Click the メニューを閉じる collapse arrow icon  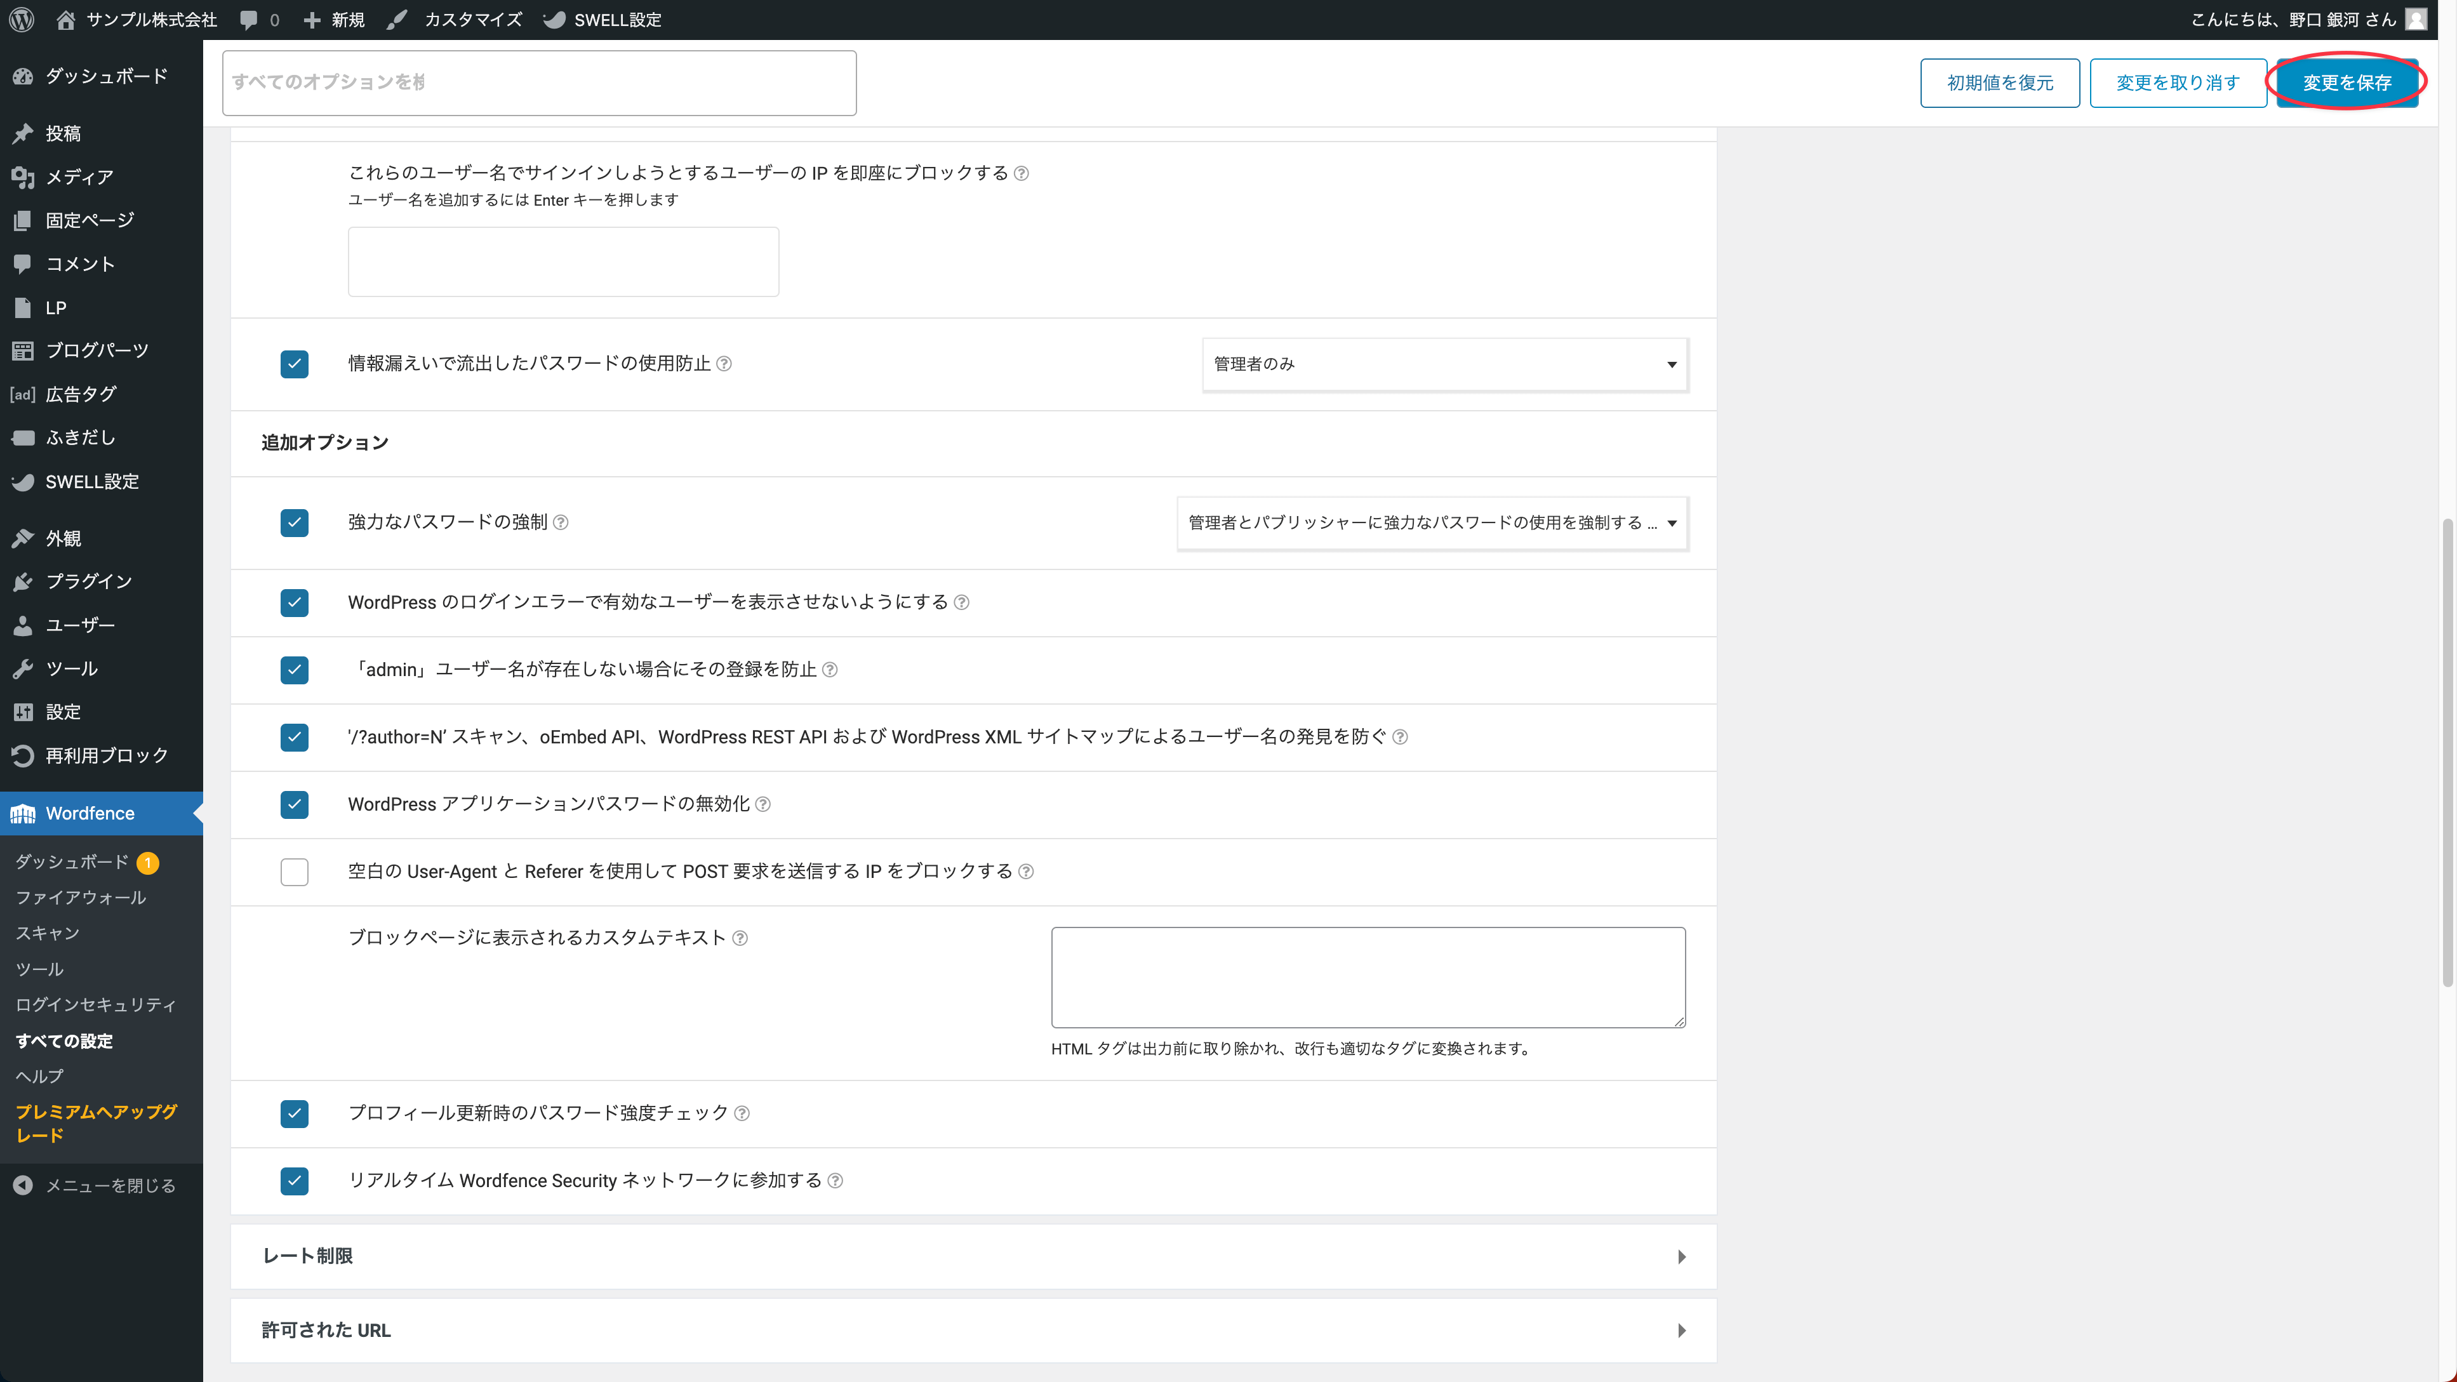(x=23, y=1186)
